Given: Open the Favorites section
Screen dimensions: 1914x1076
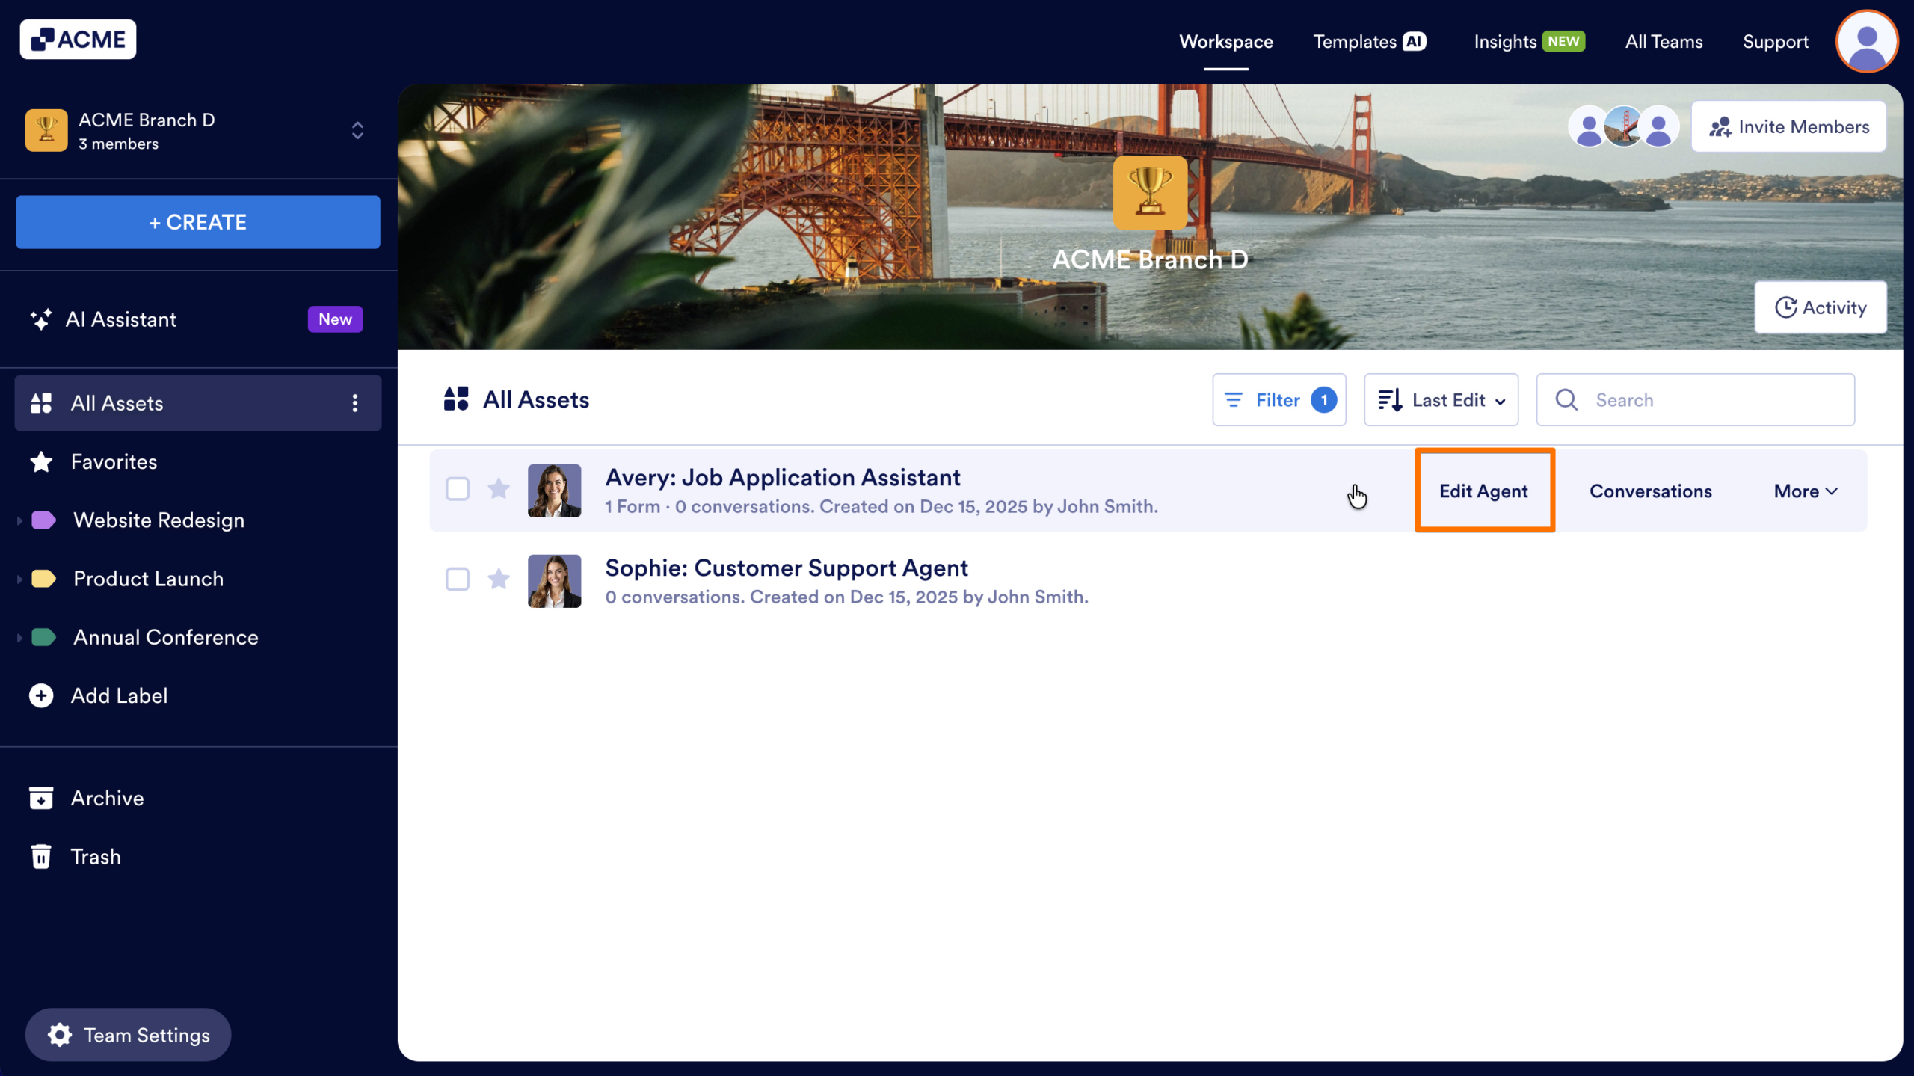Looking at the screenshot, I should [x=114, y=461].
